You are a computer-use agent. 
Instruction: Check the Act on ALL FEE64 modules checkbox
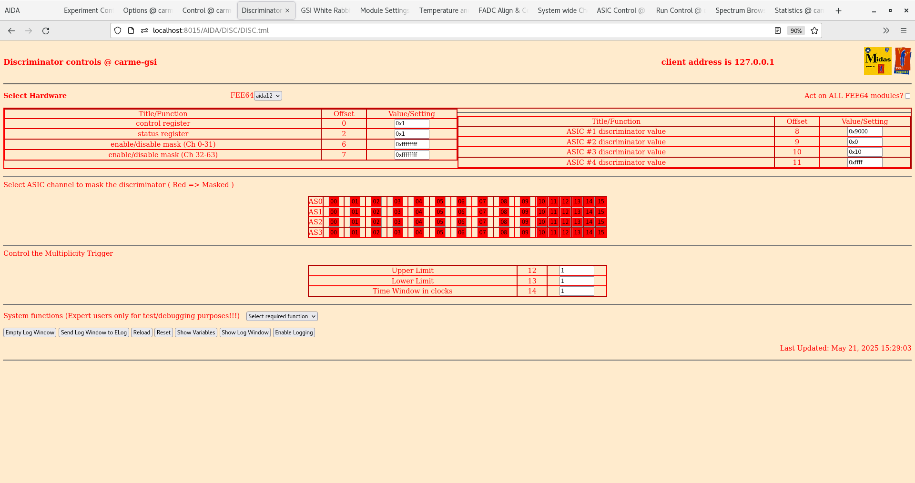[908, 96]
